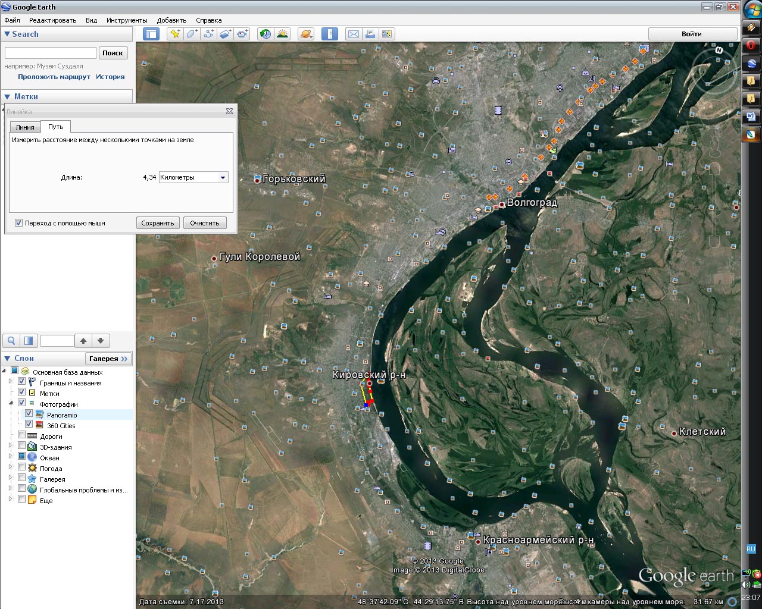Expand the '3D-здания' tree node

click(x=10, y=447)
